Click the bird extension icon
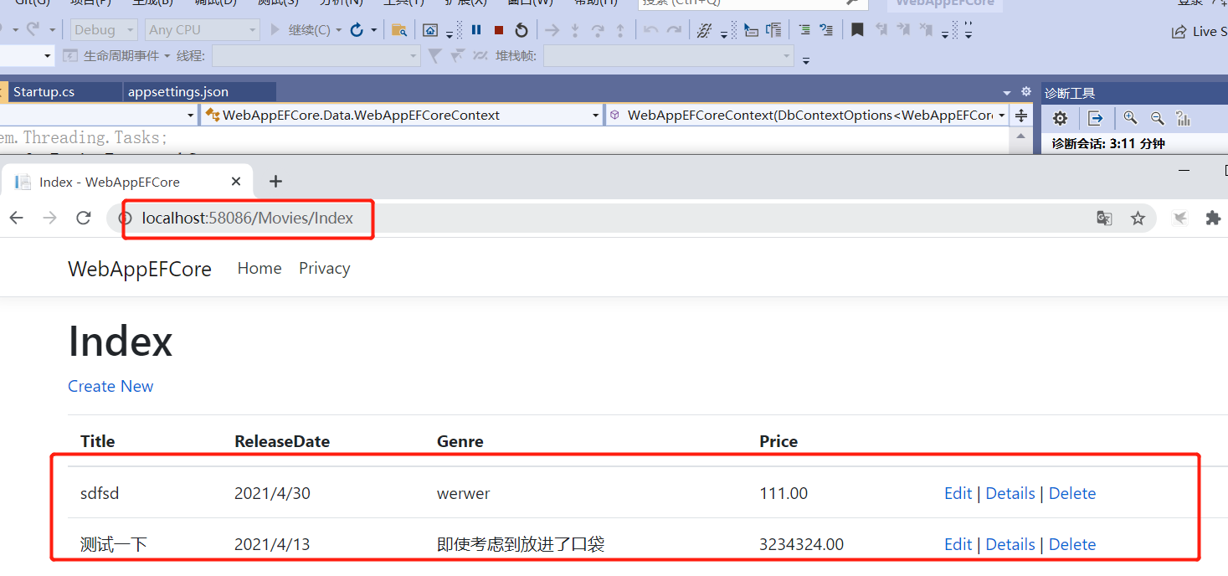 pos(1179,219)
